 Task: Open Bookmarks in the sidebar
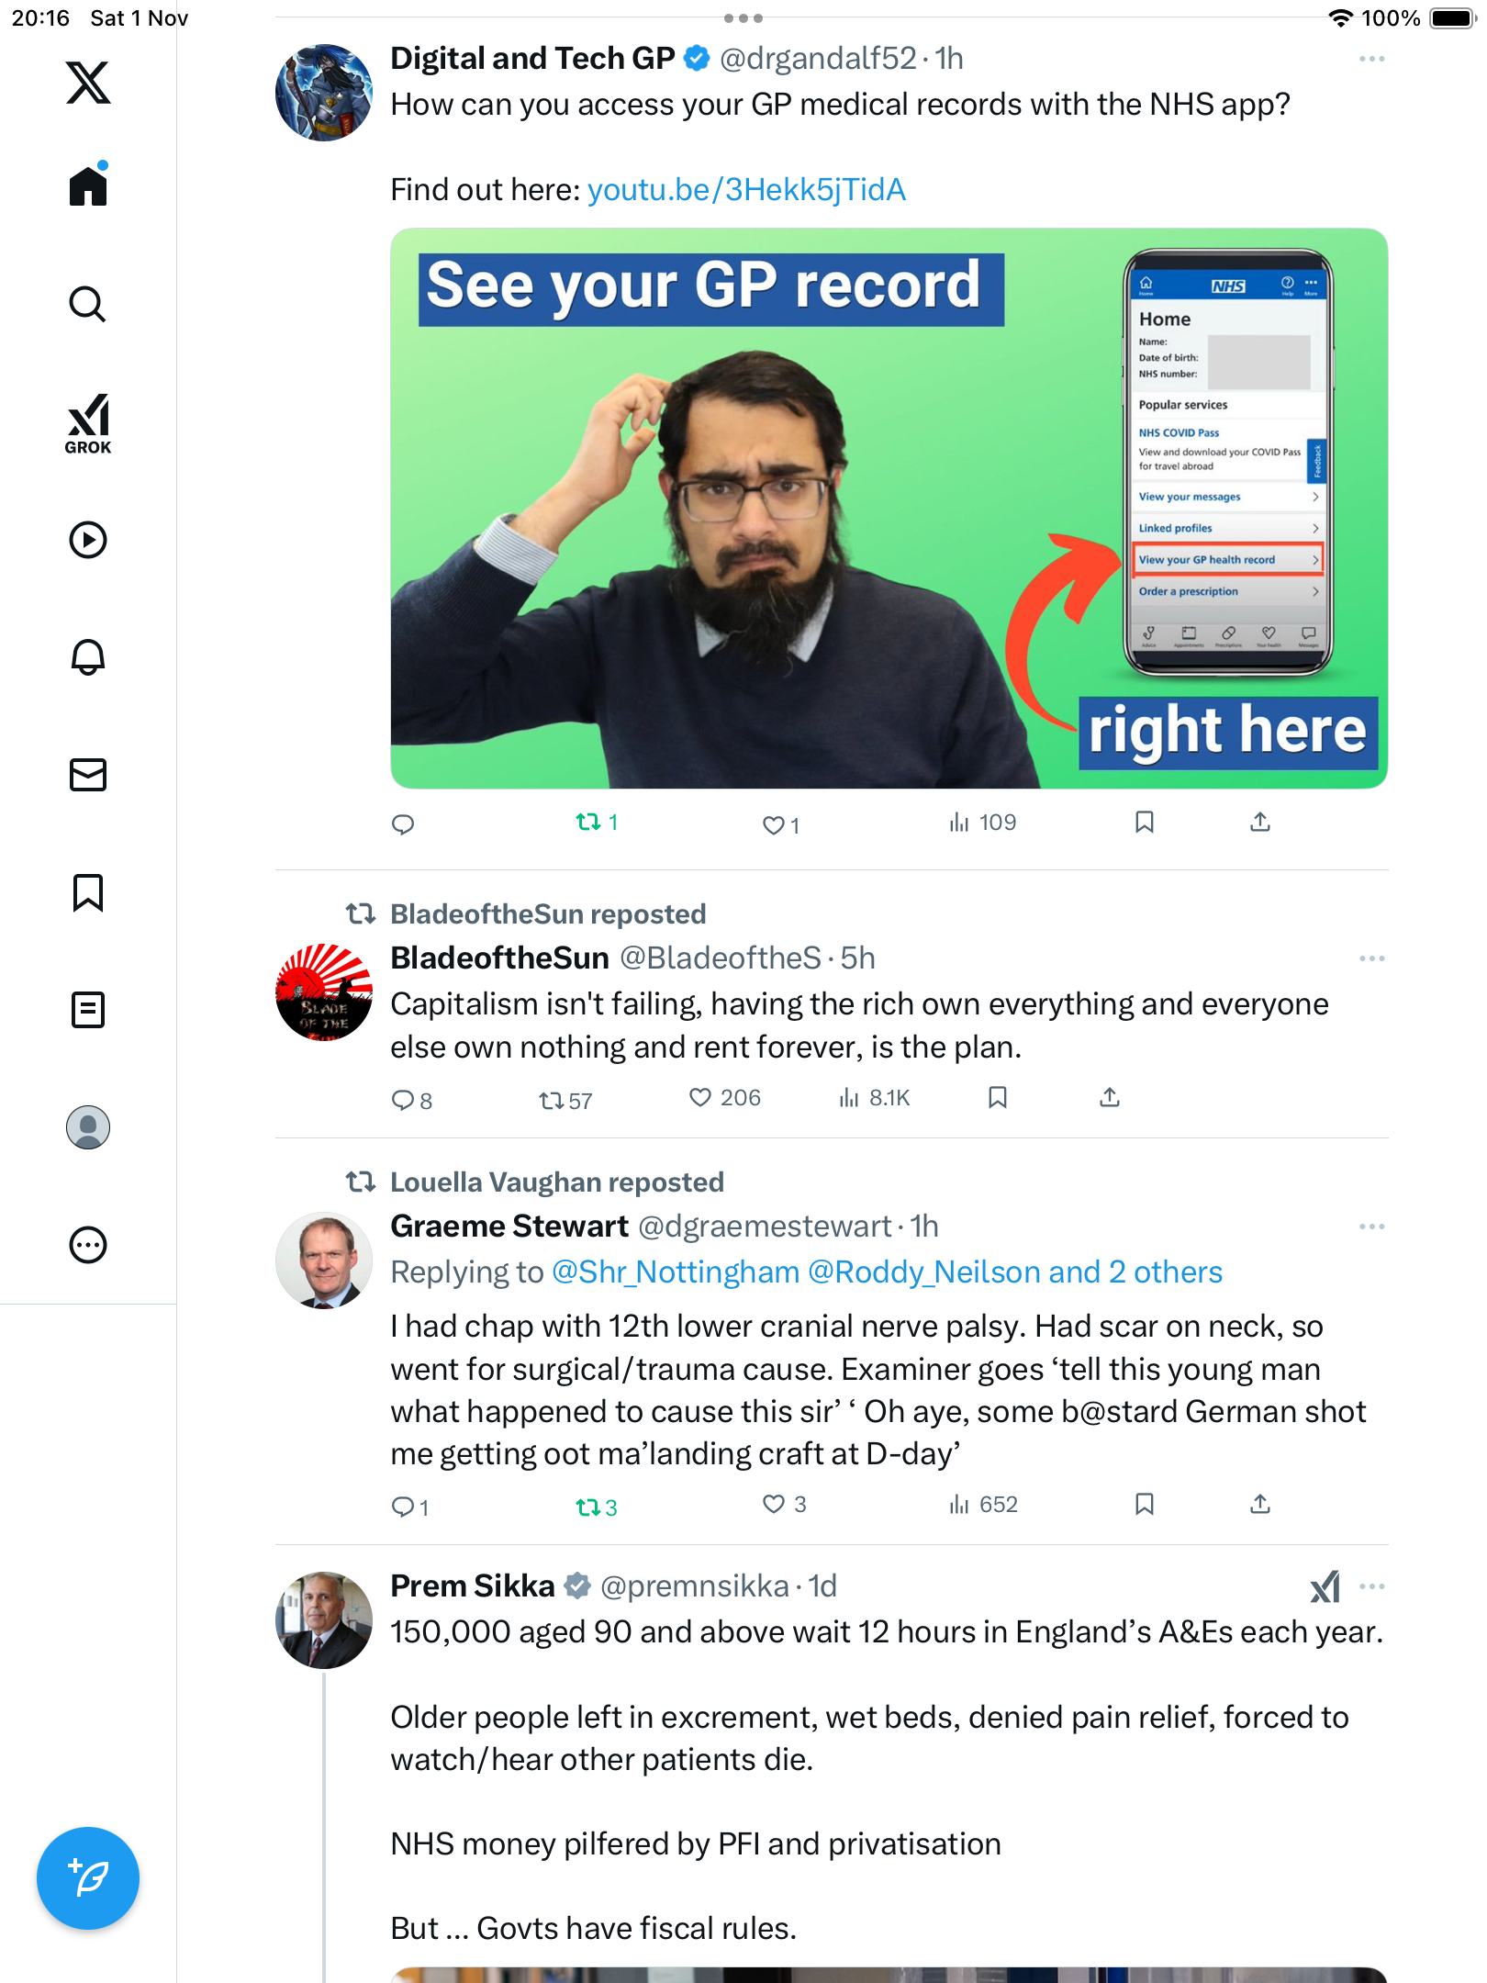click(x=88, y=892)
